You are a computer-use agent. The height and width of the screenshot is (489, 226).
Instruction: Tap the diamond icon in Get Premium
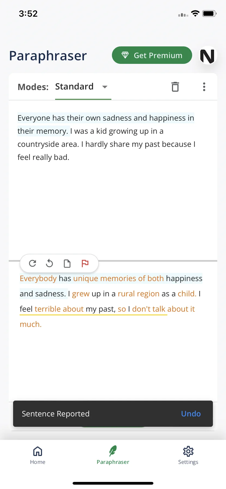pyautogui.click(x=125, y=55)
